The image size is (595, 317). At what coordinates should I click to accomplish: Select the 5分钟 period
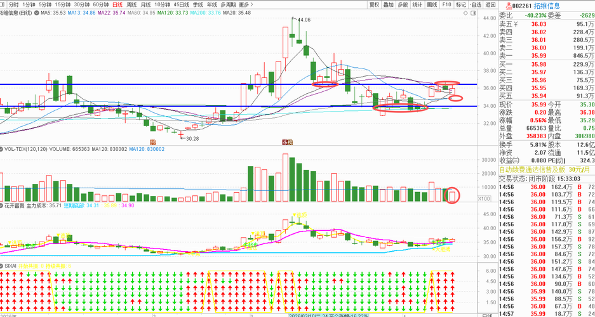pos(44,4)
